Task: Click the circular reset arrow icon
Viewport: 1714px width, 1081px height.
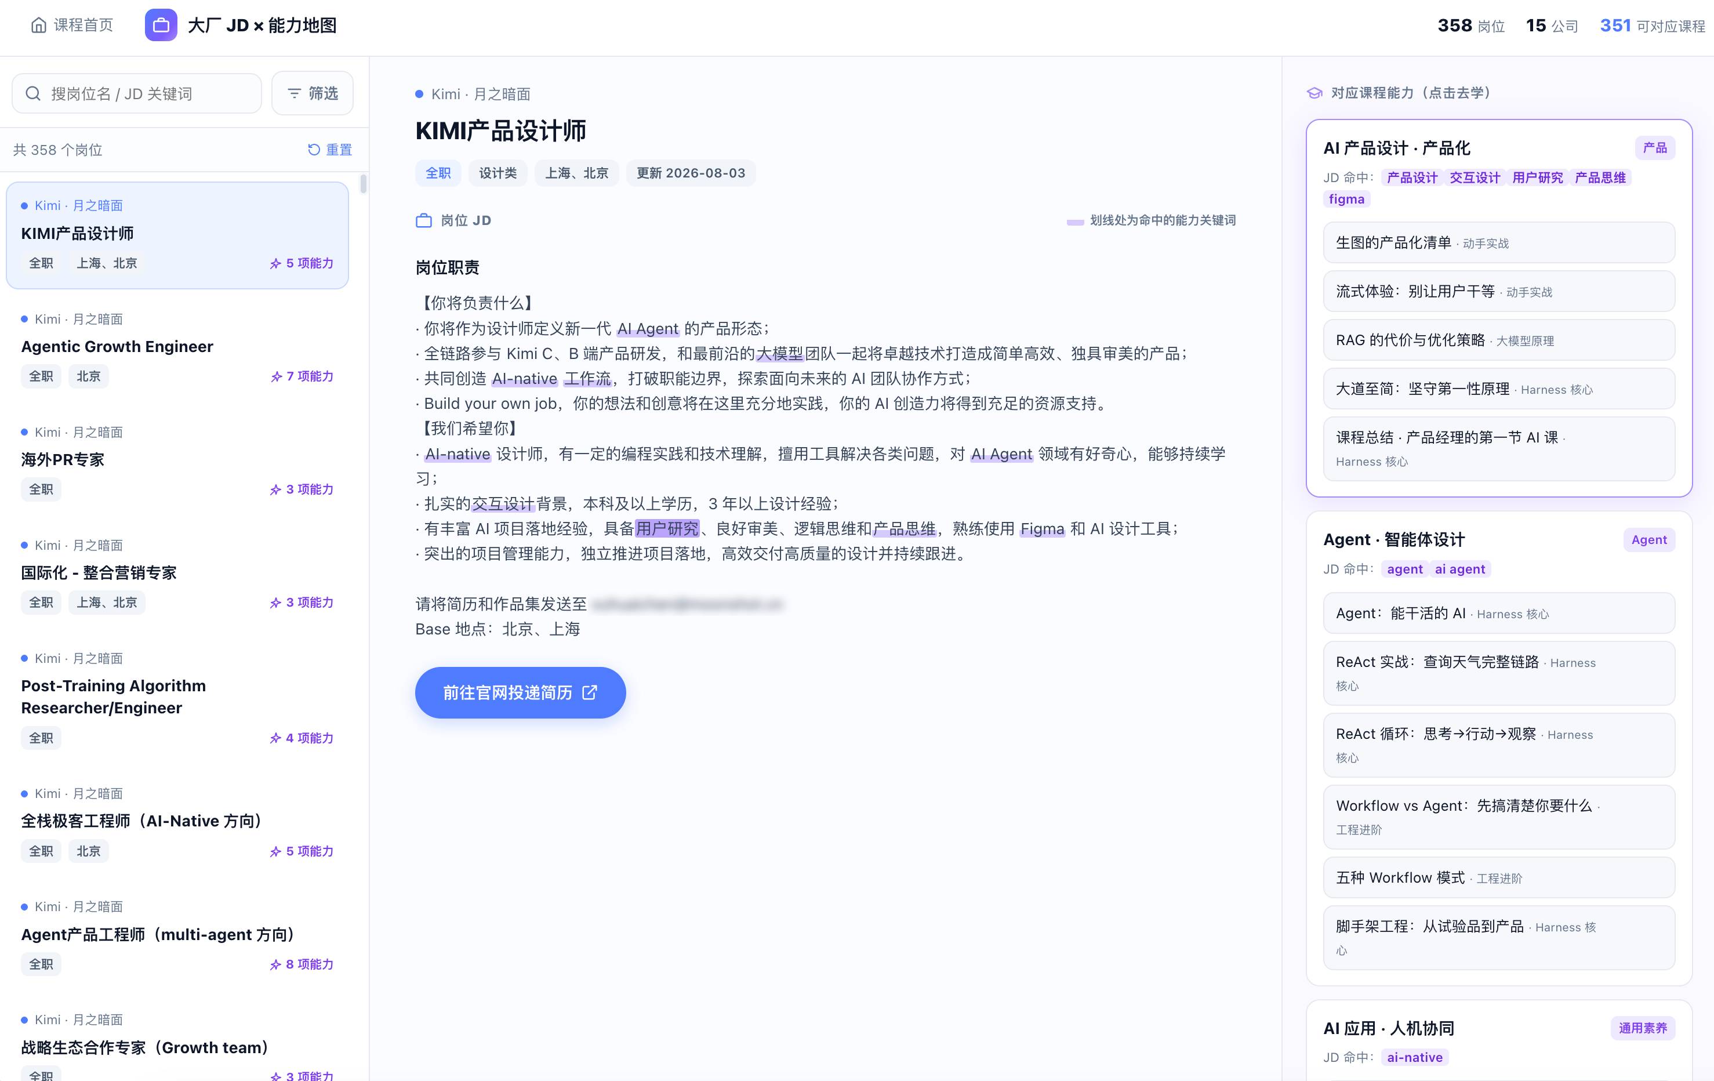Action: [x=314, y=150]
